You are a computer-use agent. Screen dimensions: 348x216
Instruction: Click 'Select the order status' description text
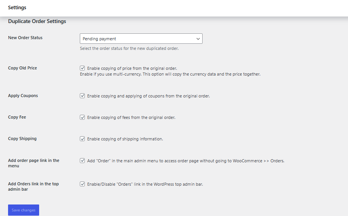pos(129,49)
